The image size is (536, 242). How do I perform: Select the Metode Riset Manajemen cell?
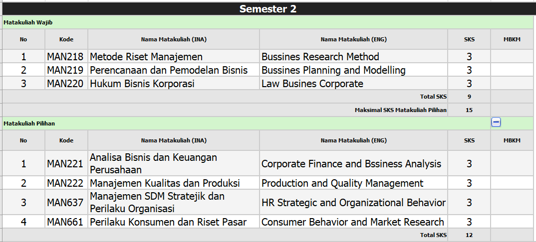tap(174, 56)
